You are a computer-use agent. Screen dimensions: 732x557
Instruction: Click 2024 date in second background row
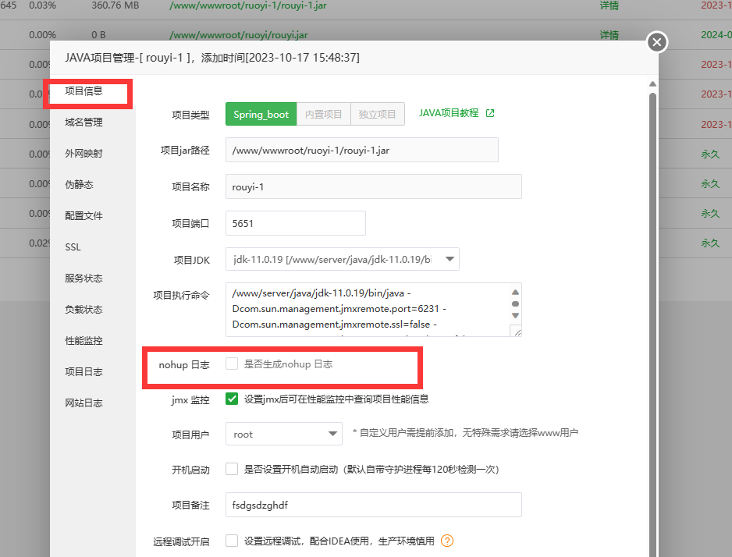[x=716, y=35]
